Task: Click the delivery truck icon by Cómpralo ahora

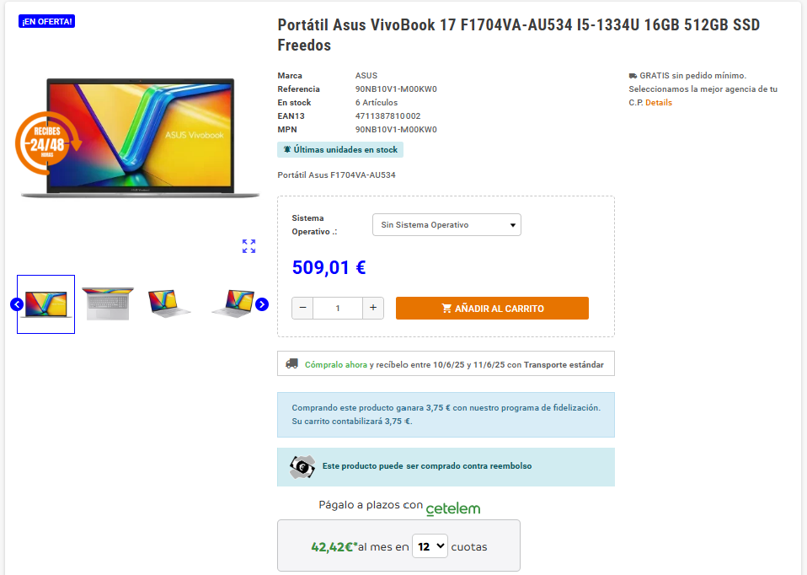Action: [291, 363]
